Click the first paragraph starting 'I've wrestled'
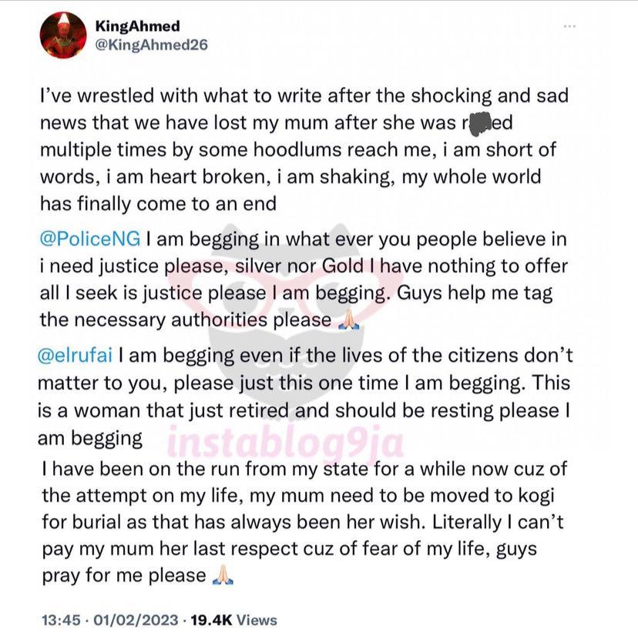 [x=304, y=149]
